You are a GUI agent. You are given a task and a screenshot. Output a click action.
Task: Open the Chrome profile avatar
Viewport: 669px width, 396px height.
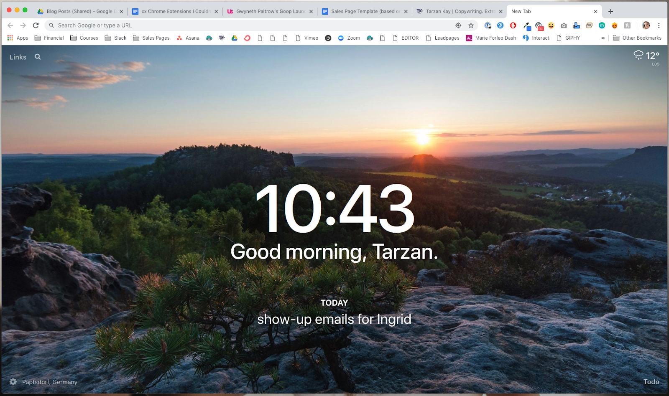coord(646,25)
